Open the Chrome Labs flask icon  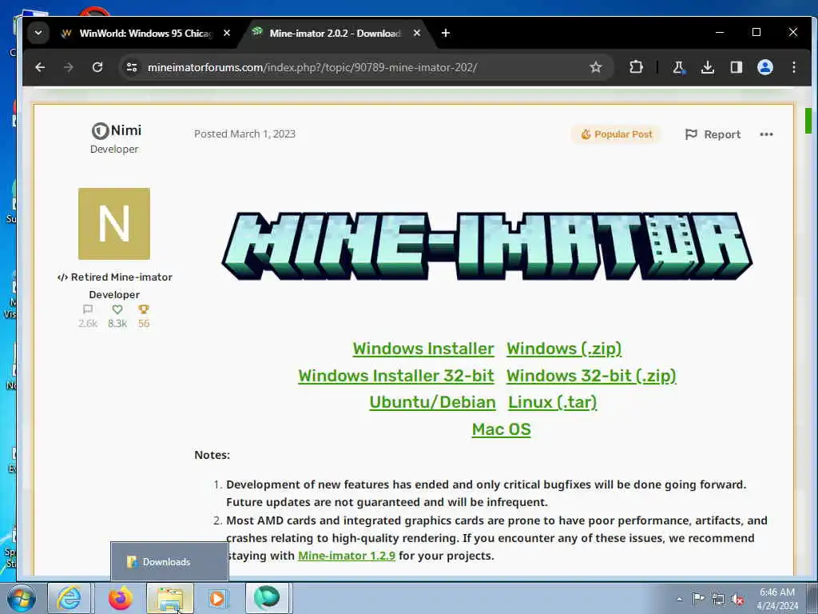point(679,67)
